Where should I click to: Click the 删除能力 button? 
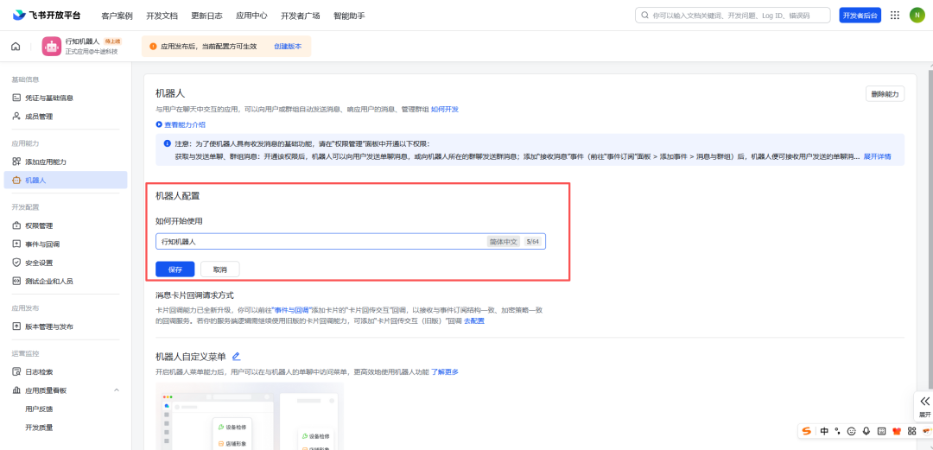[x=885, y=94]
